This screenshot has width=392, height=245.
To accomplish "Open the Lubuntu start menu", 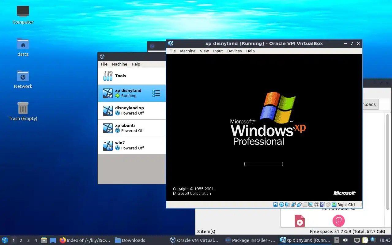I will pos(5,240).
